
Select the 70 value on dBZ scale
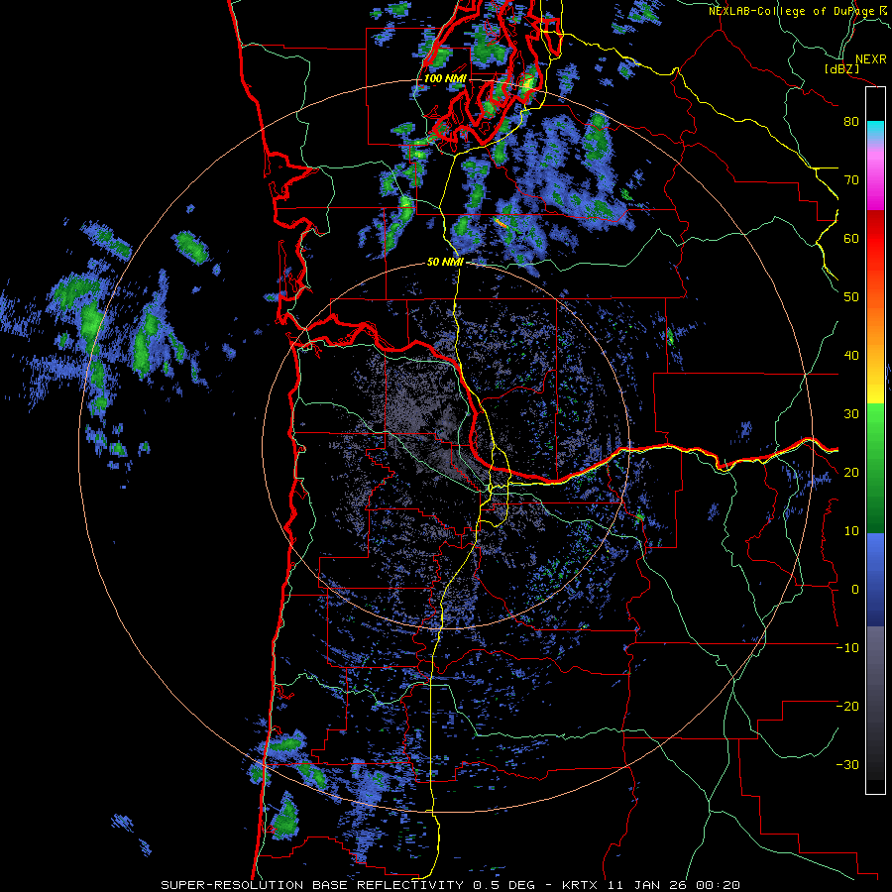(851, 180)
